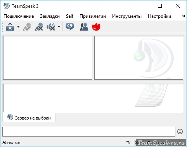187x147 pixels.
Task: Click the red flame toolbar icon
Action: 96,27
